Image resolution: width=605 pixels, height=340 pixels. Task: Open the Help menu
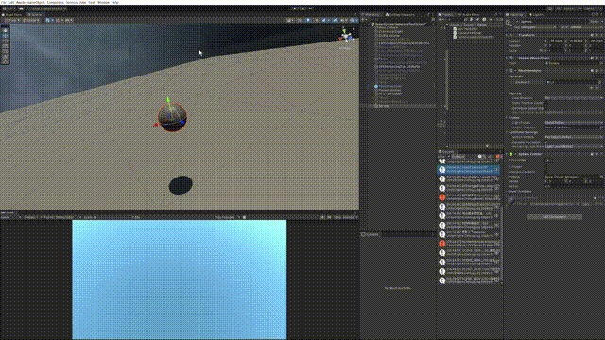point(115,2)
